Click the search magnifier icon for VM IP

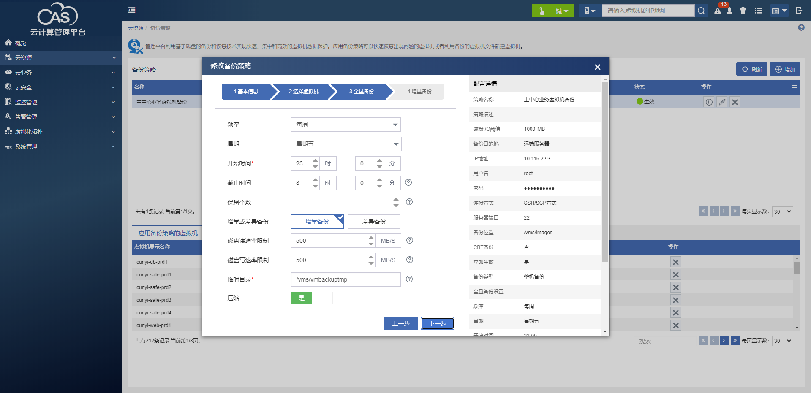click(x=701, y=11)
